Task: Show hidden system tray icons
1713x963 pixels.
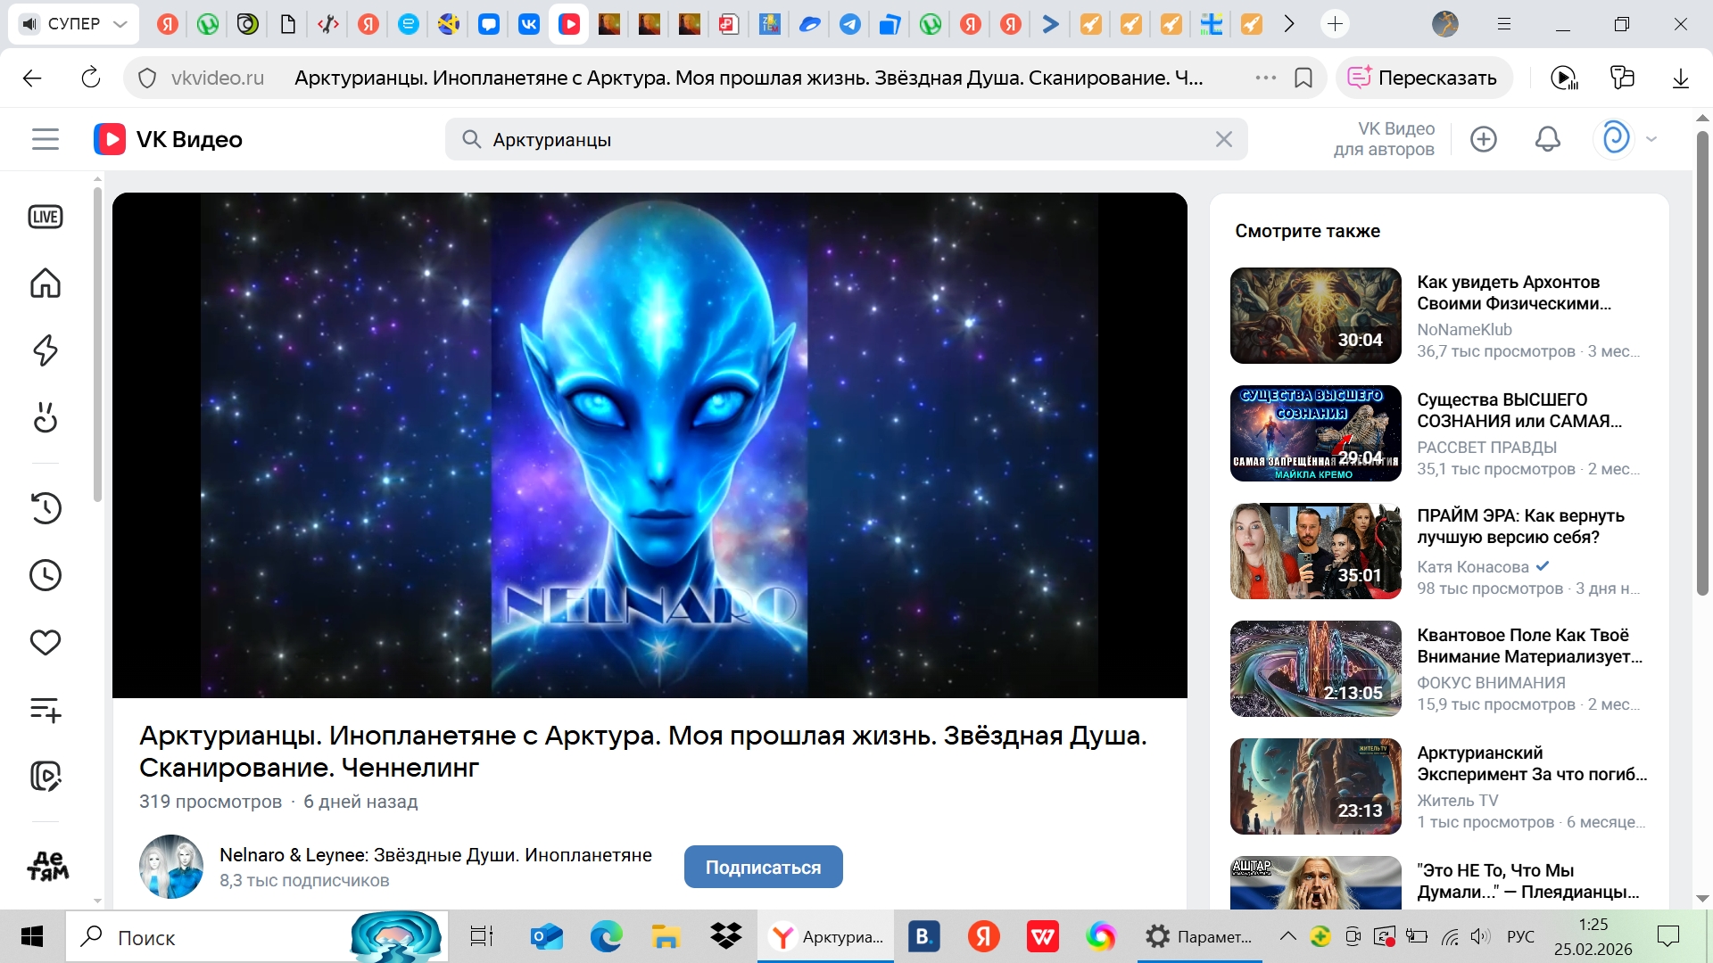Action: [1287, 936]
